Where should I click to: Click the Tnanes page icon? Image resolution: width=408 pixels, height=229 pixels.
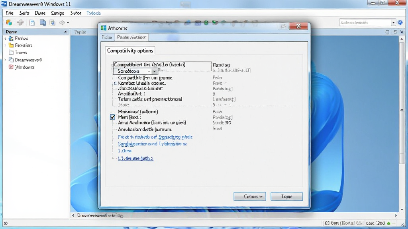pyautogui.click(x=11, y=52)
